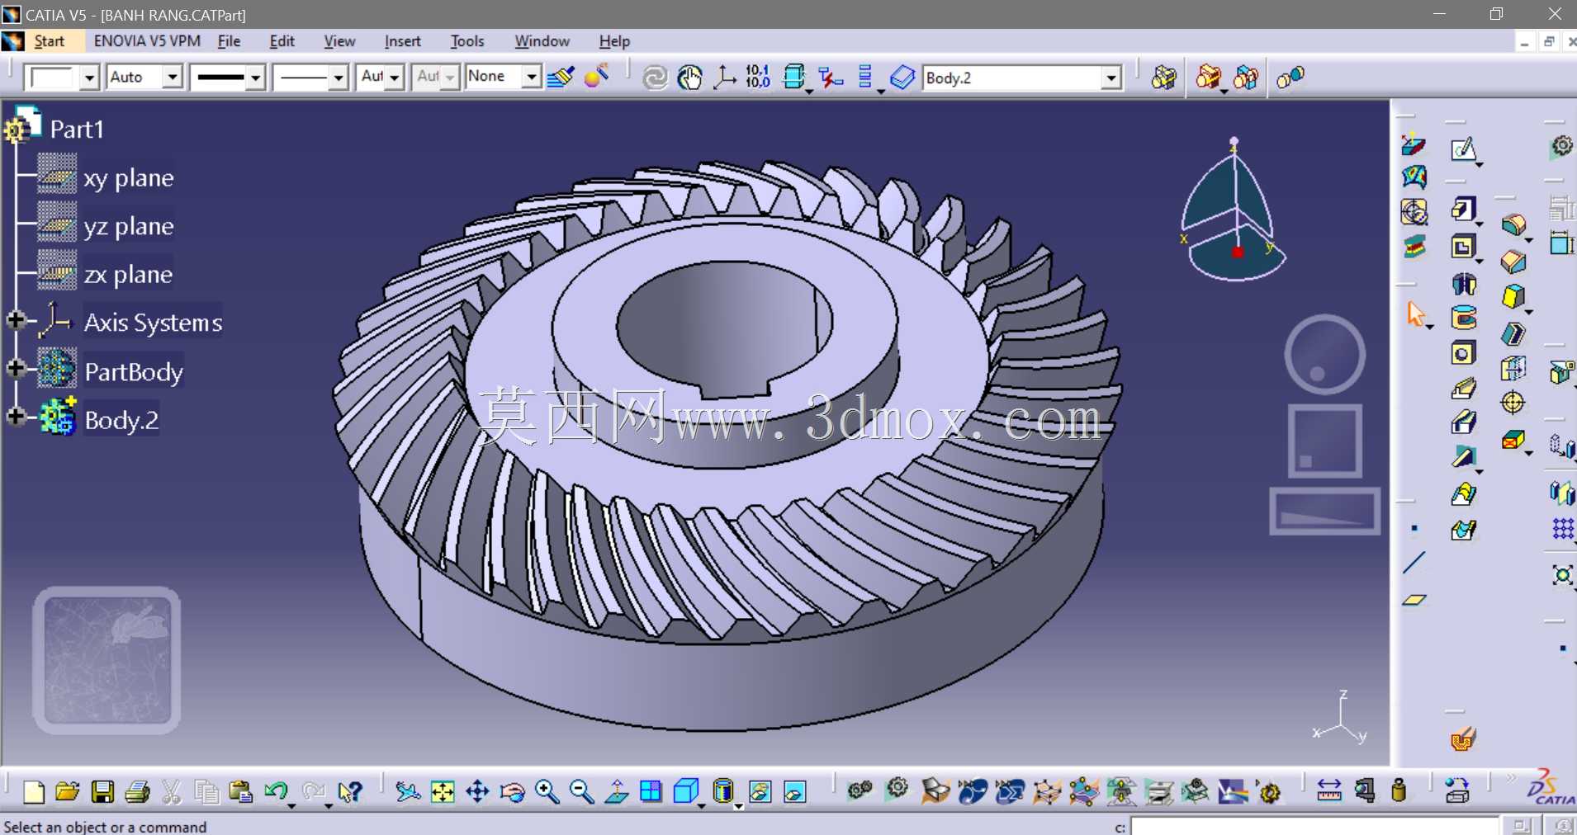
Task: Click the Plane tool icon
Action: pos(1414,600)
